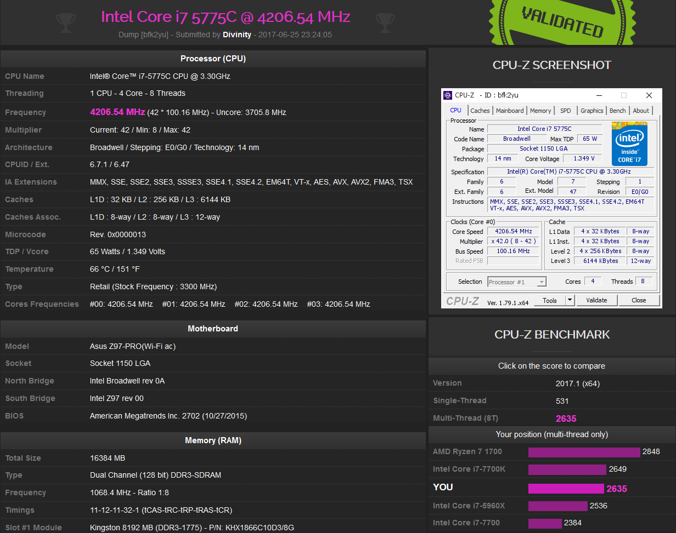This screenshot has height=533, width=676.
Task: Click the Temperature value 66 °C / 151 °F
Action: point(115,269)
